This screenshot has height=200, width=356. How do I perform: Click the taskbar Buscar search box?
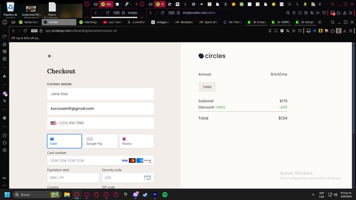[x=37, y=194]
